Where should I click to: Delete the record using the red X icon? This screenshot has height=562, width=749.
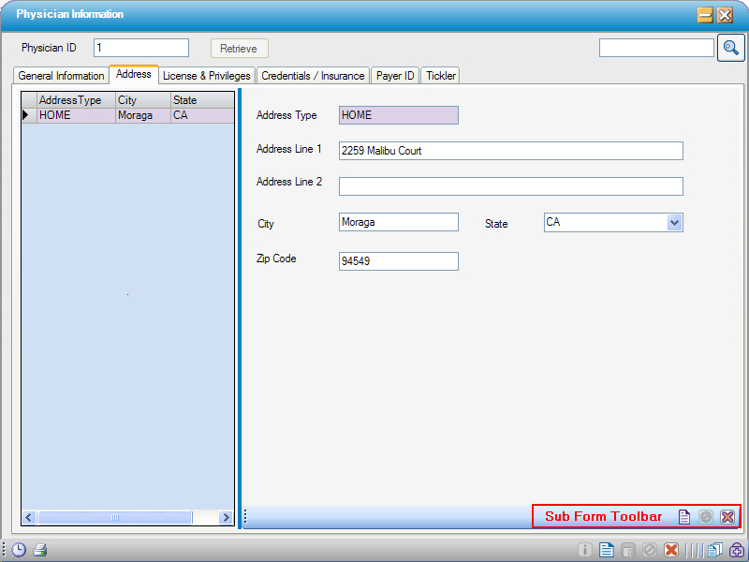point(671,550)
